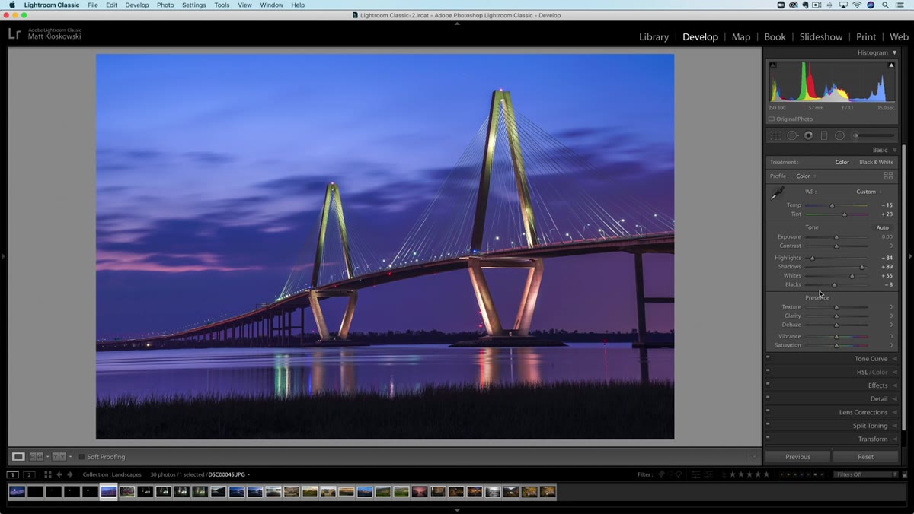This screenshot has height=514, width=914.
Task: Select main window display button 1
Action: pos(12,474)
